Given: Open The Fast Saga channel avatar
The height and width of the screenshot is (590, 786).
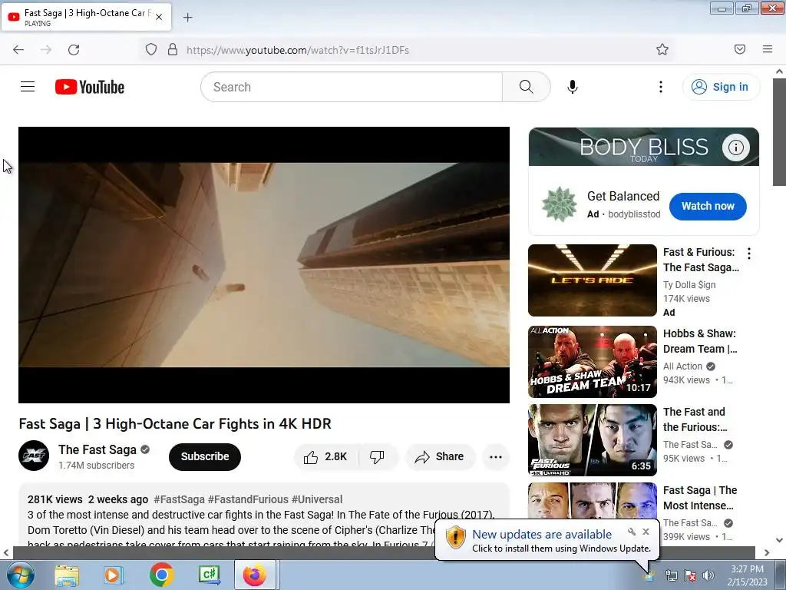Looking at the screenshot, I should 34,456.
